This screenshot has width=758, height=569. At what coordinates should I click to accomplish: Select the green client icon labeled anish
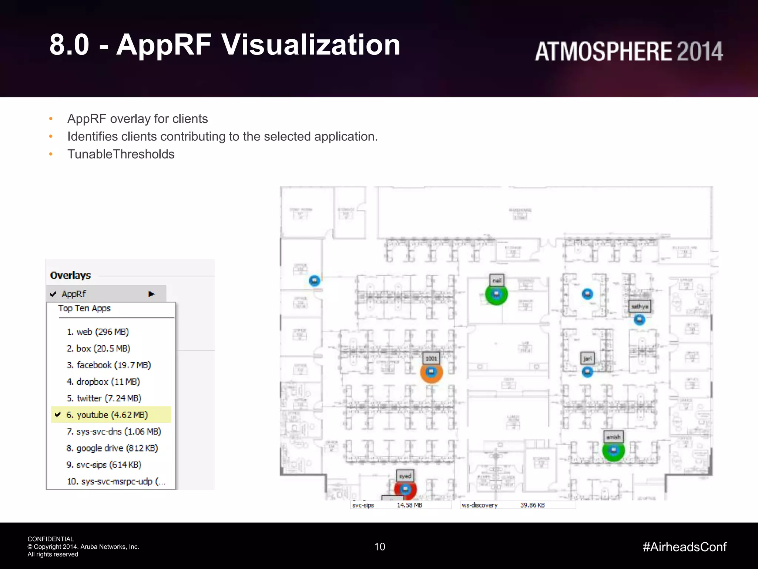[613, 450]
